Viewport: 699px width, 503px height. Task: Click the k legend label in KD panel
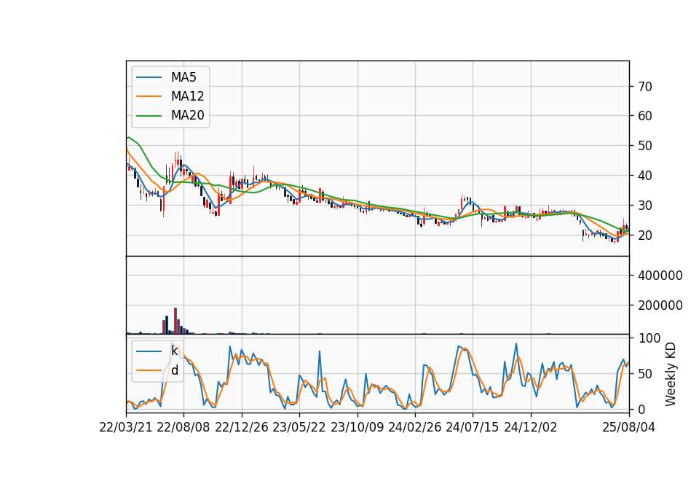[x=174, y=351]
